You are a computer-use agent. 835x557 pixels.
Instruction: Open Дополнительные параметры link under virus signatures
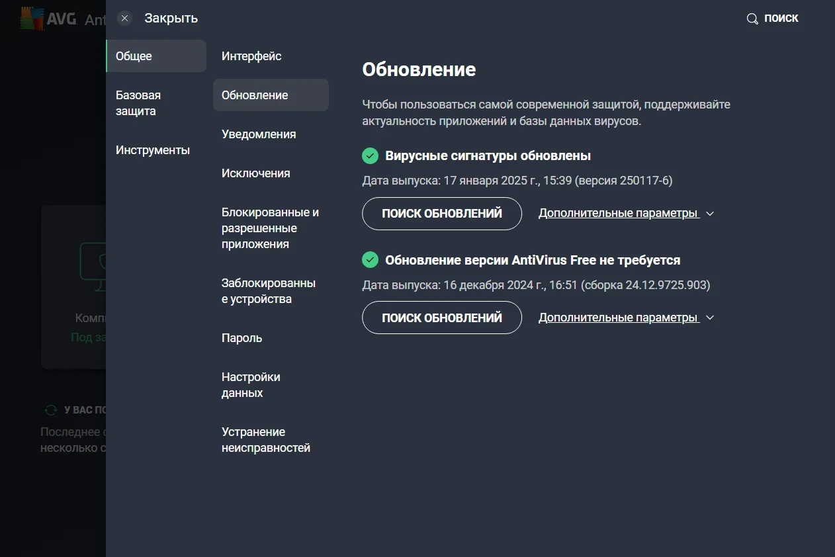619,214
